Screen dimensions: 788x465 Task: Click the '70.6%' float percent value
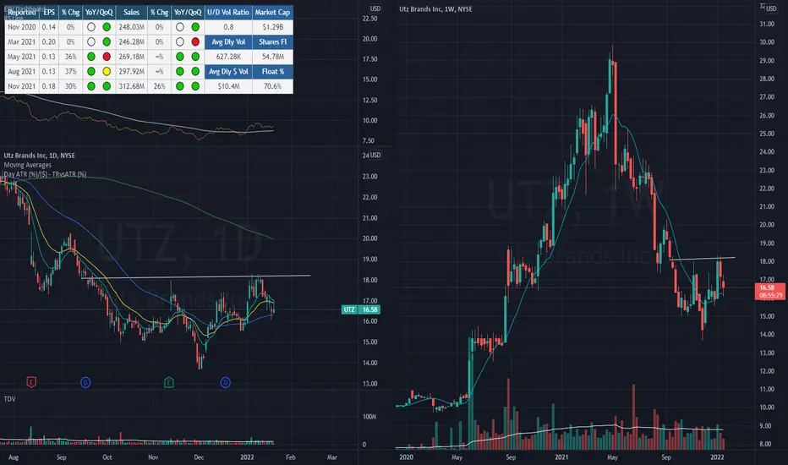tap(272, 86)
